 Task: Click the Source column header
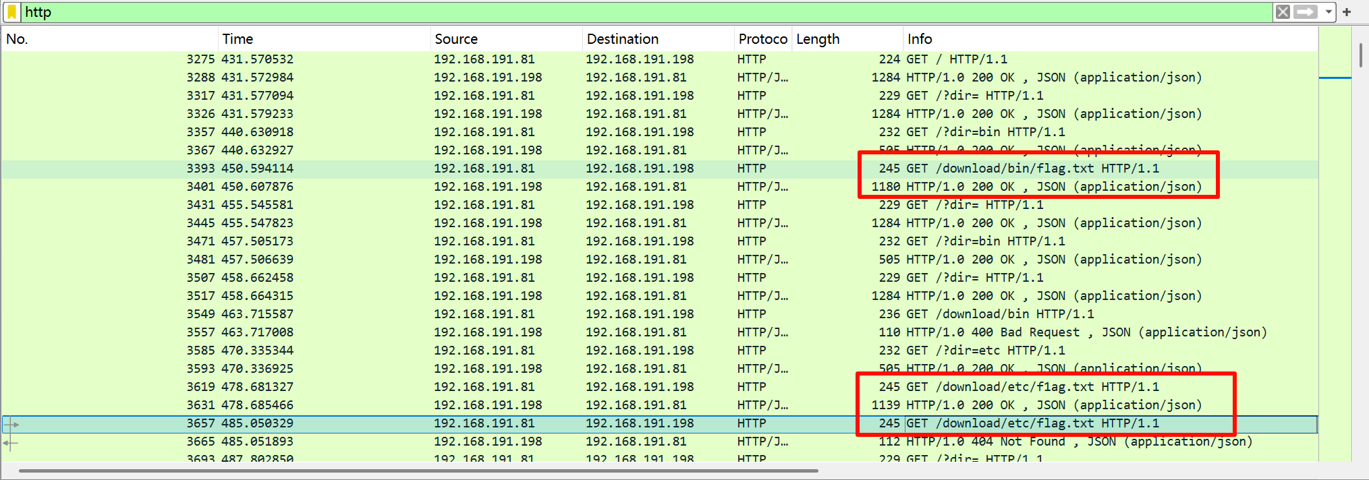[x=506, y=39]
